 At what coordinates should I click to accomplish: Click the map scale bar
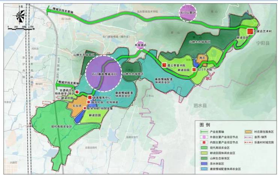click(x=21, y=28)
